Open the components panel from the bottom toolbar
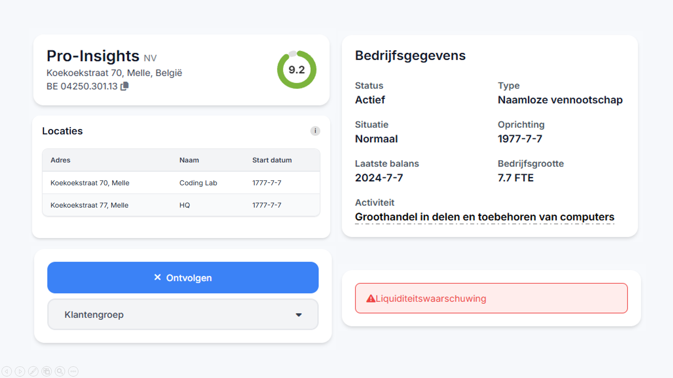 47,371
